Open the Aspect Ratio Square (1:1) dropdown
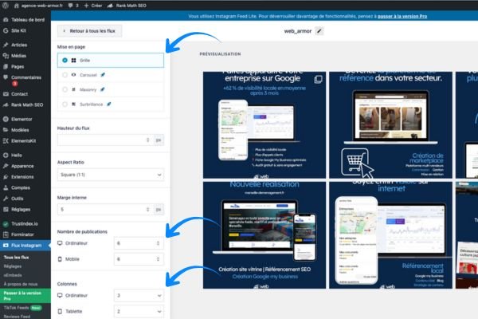 pyautogui.click(x=111, y=175)
